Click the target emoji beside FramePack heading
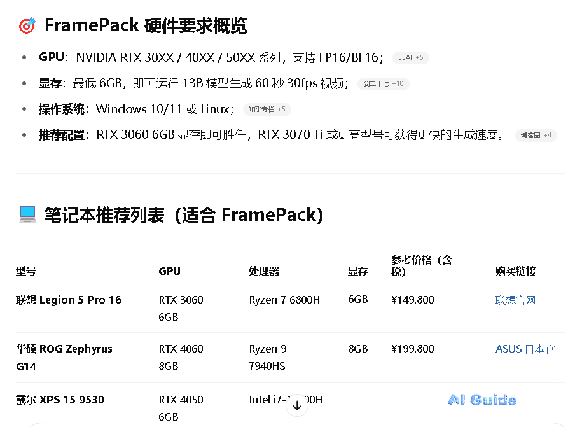The width and height of the screenshot is (582, 427). click(x=27, y=26)
